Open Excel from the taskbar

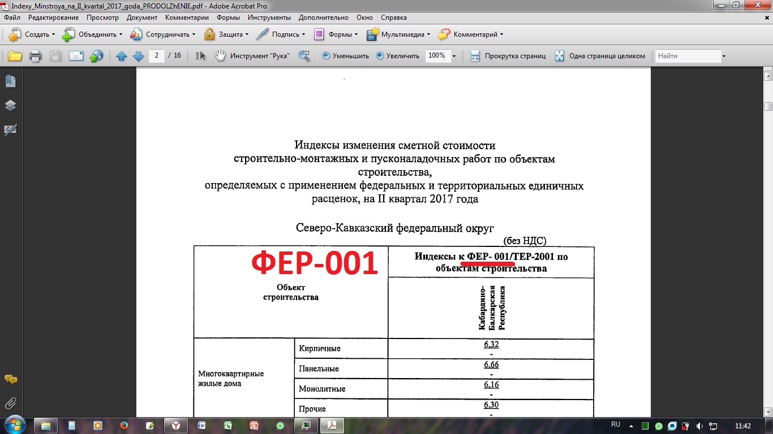point(228,426)
